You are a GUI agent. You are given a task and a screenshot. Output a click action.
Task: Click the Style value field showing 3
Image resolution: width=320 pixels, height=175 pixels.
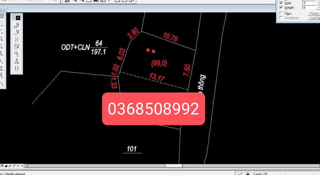(x=309, y=3)
